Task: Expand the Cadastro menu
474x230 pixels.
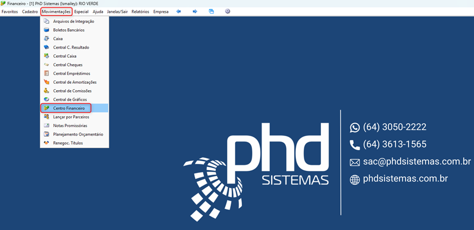Action: point(30,11)
